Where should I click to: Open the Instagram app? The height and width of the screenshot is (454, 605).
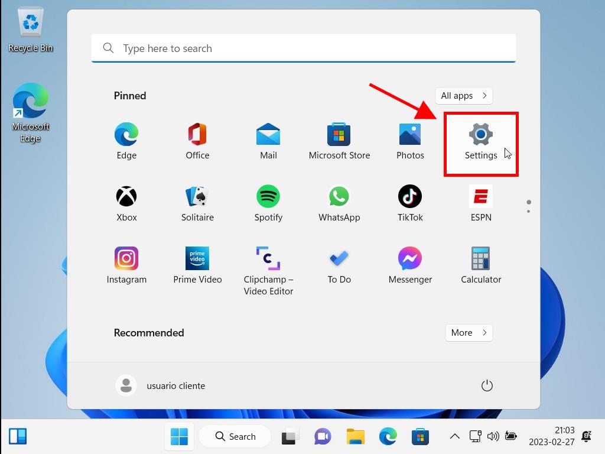click(126, 265)
